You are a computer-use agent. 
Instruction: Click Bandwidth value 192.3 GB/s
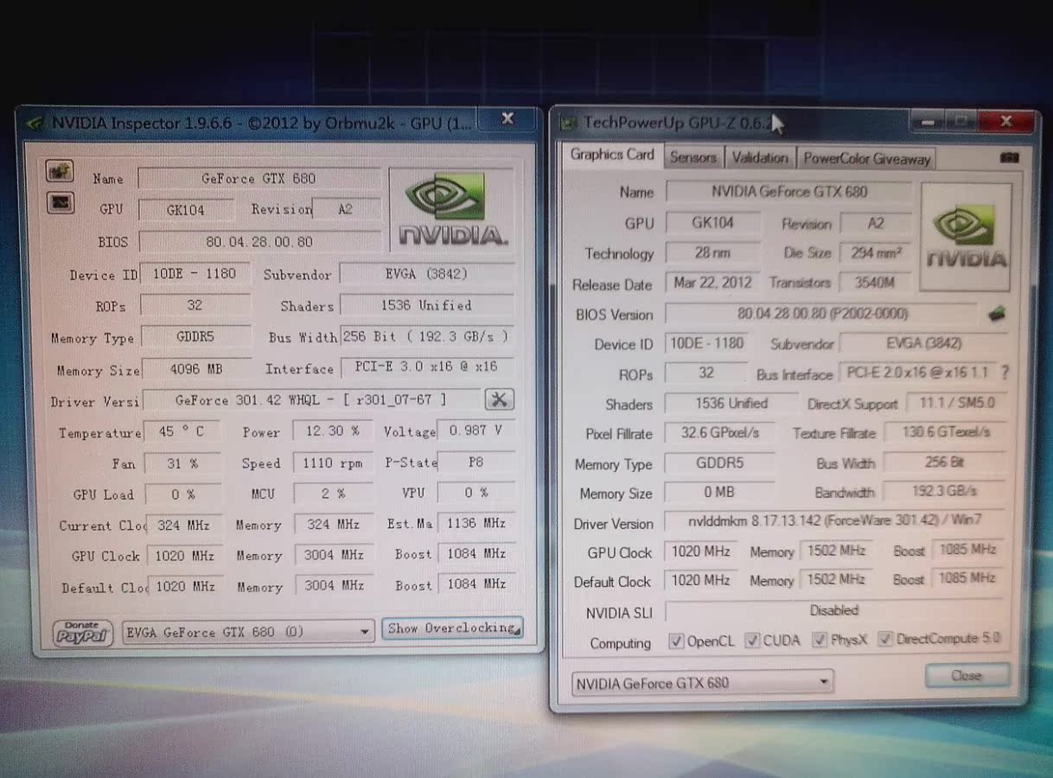[x=945, y=491]
